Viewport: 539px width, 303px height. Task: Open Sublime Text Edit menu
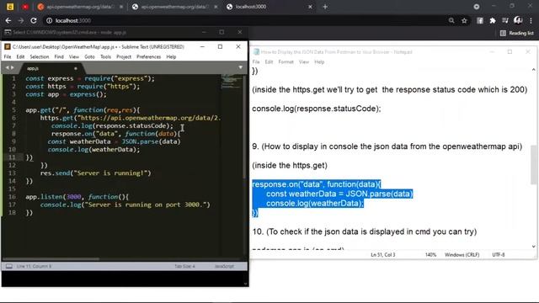pyautogui.click(x=20, y=56)
